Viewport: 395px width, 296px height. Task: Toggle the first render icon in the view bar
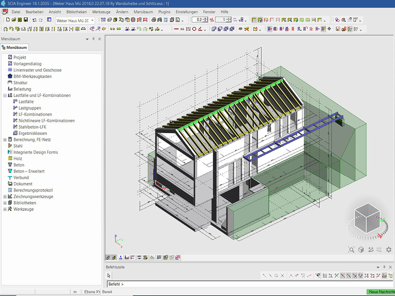pyautogui.click(x=108, y=257)
